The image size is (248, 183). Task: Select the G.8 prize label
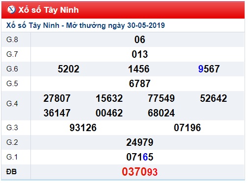point(12,40)
